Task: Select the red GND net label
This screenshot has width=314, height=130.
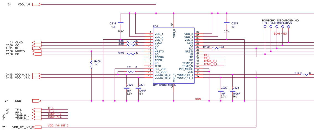Action: click(198, 99)
